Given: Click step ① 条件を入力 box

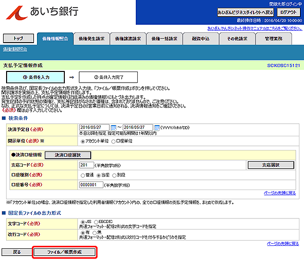Looking at the screenshot, I should pyautogui.click(x=35, y=77).
